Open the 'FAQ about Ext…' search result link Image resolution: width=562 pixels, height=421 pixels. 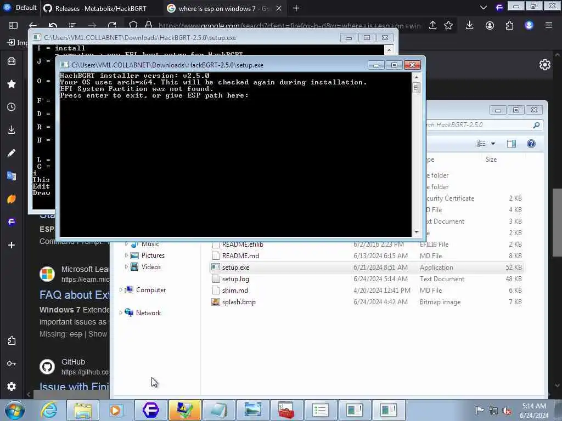(75, 294)
